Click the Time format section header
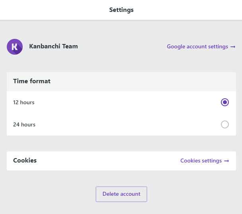Viewport: 242px width, 214px height. pyautogui.click(x=32, y=81)
